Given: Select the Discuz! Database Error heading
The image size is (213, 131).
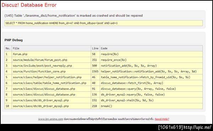Looking at the screenshot, I should pos(29,5).
